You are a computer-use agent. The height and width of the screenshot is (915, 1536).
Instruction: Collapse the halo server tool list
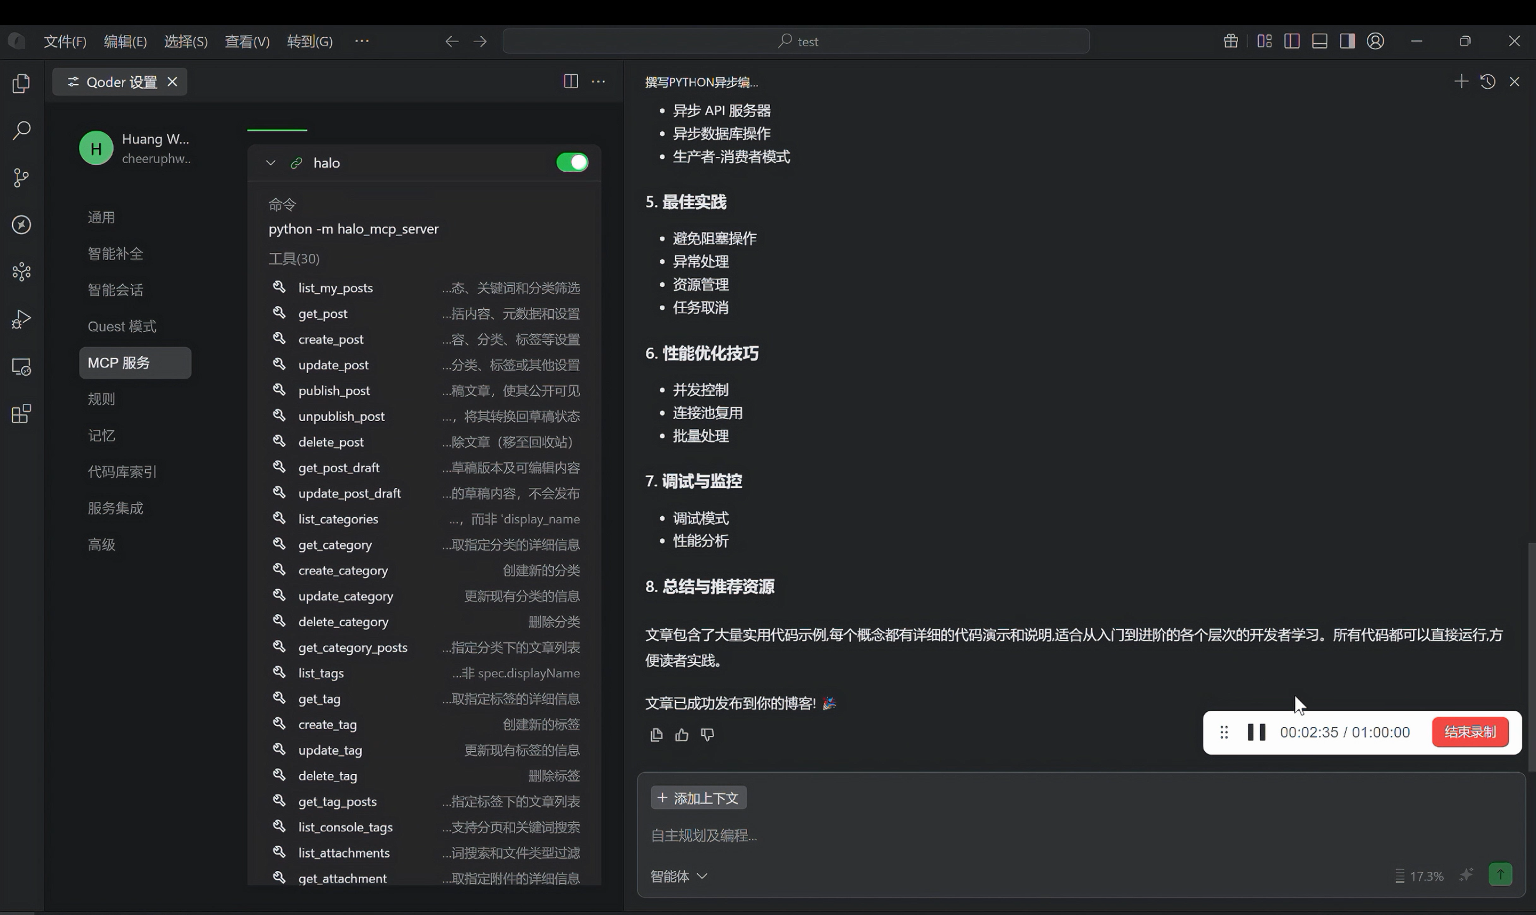click(x=270, y=162)
